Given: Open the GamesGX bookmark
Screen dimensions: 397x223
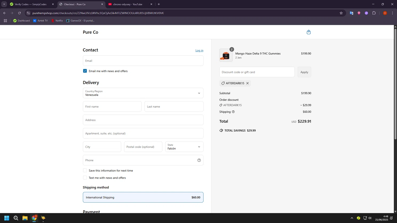Looking at the screenshot, I should 80,21.
